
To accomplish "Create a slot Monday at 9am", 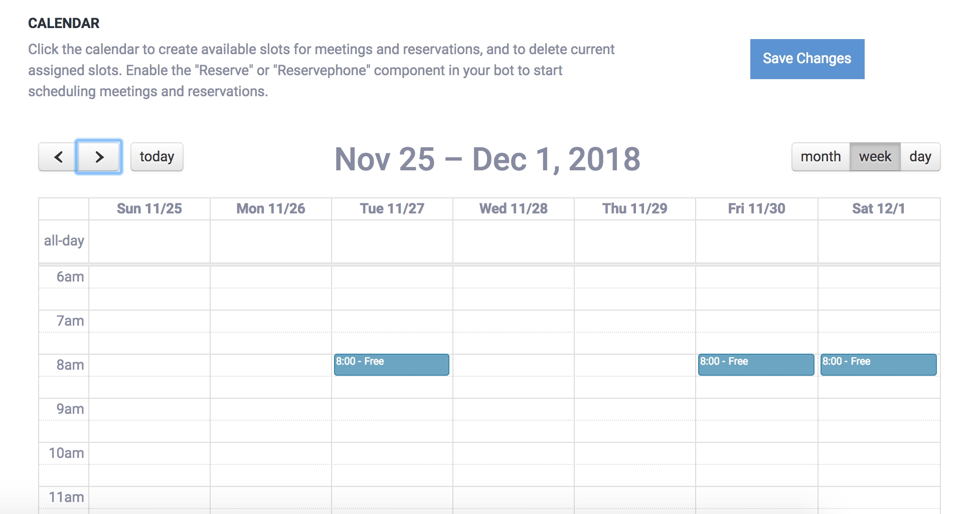I will (x=271, y=409).
